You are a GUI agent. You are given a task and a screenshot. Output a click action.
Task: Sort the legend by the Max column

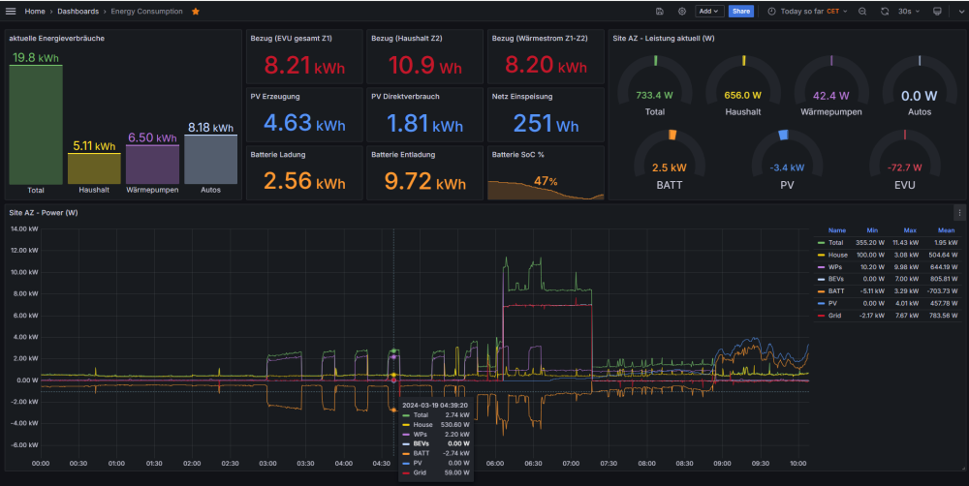pyautogui.click(x=910, y=230)
